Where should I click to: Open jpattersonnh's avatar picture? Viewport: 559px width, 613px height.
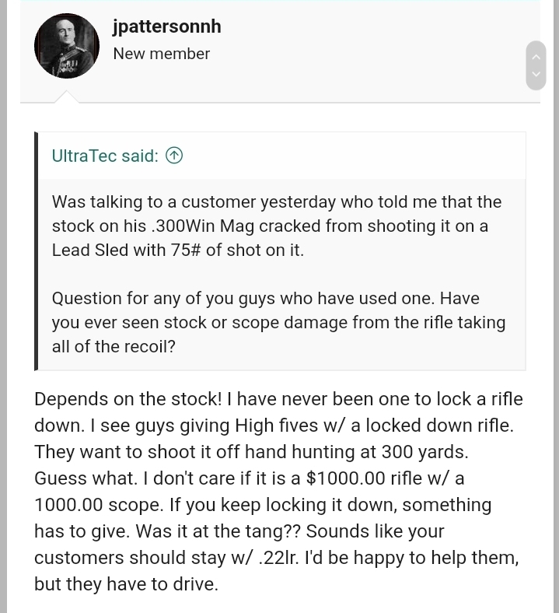[x=67, y=46]
